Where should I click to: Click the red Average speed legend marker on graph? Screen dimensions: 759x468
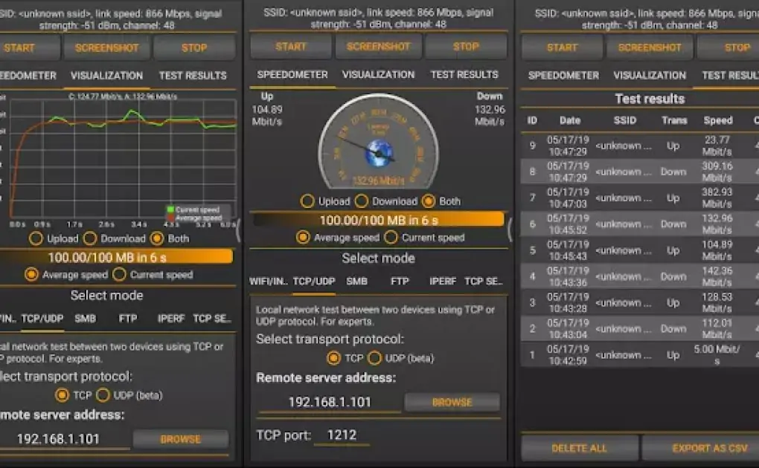[x=170, y=218]
